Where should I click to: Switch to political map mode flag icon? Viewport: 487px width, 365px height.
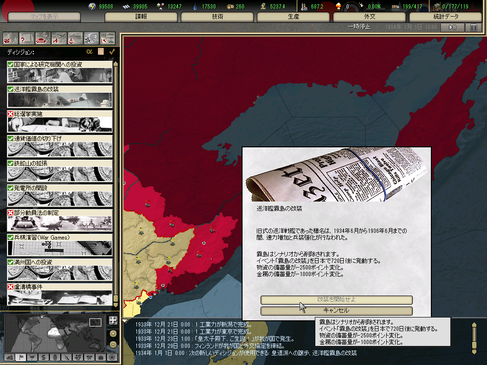(x=21, y=357)
